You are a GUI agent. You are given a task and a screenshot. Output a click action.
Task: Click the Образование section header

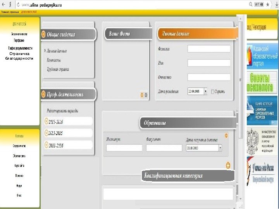[188, 123]
